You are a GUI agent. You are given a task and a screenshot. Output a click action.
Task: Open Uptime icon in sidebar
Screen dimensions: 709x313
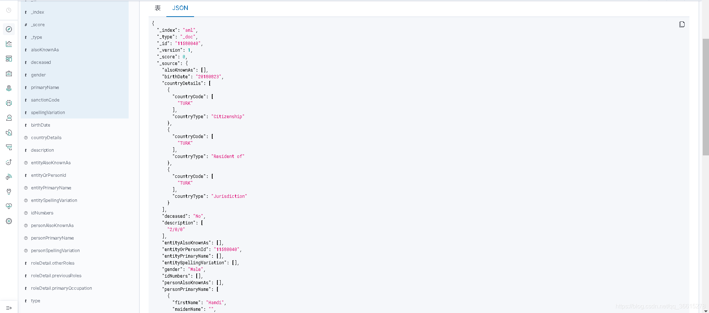pos(9,162)
